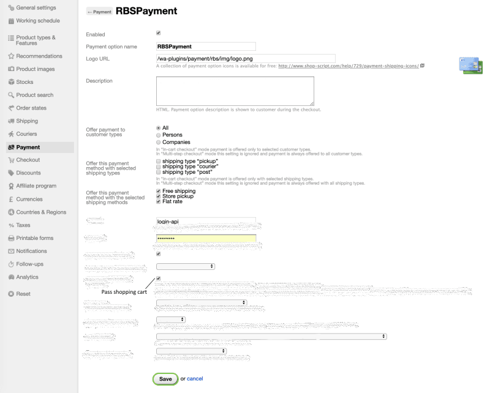Open Working schedule calendar icon
The image size is (490, 393).
(11, 21)
